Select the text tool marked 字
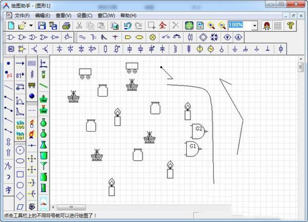Image resolution: width=308 pixels, height=222 pixels. point(9,190)
